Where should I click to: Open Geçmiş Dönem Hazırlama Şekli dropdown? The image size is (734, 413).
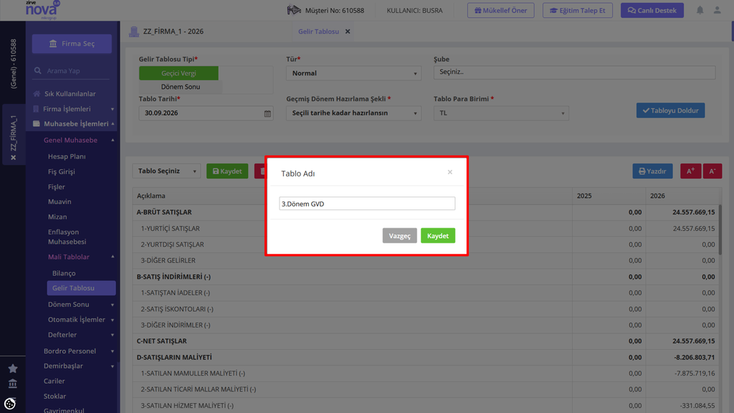coord(353,113)
